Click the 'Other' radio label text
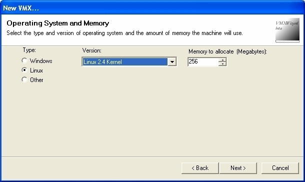The image size is (305, 182). tap(36, 79)
